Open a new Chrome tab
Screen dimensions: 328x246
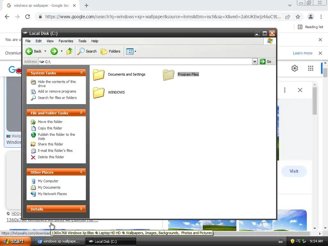pyautogui.click(x=86, y=6)
